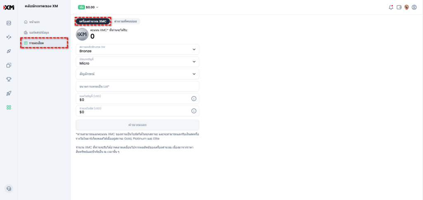Expand the $0.00 account balance selector
The width and height of the screenshot is (423, 200).
click(88, 7)
